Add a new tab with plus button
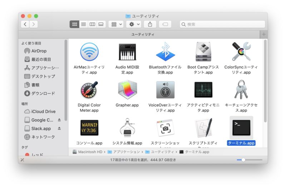This screenshot has width=286, height=188. pyautogui.click(x=264, y=34)
